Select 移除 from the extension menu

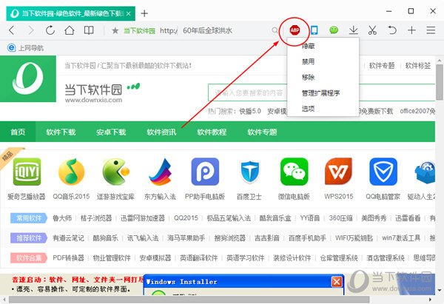coord(308,77)
